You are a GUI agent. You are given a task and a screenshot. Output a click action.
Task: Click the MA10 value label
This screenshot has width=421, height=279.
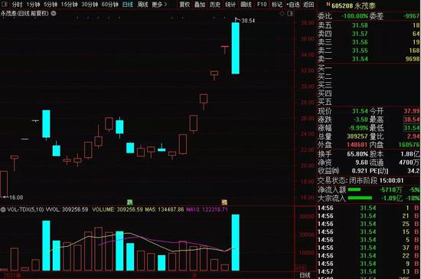[x=207, y=209]
